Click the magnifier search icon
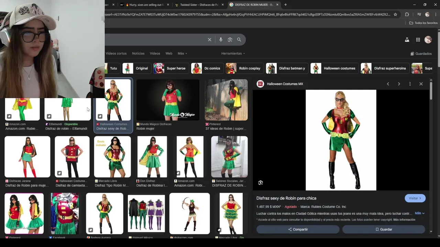The height and width of the screenshot is (247, 440). (239, 39)
